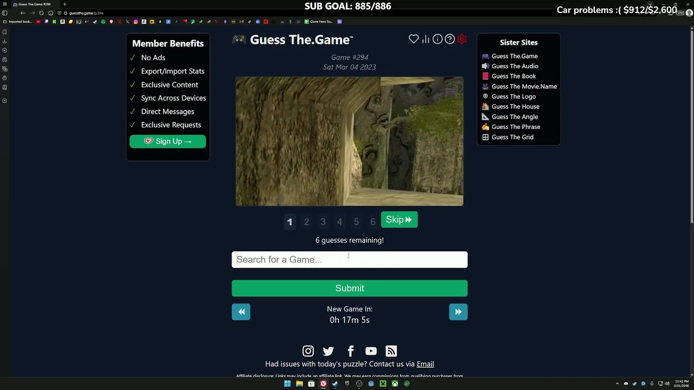Select screenshot 2 page button
The image size is (694, 390).
306,222
